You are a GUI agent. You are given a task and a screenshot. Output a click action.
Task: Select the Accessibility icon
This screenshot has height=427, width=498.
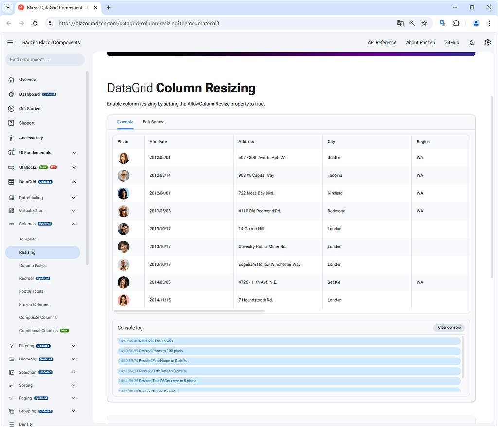tap(11, 137)
